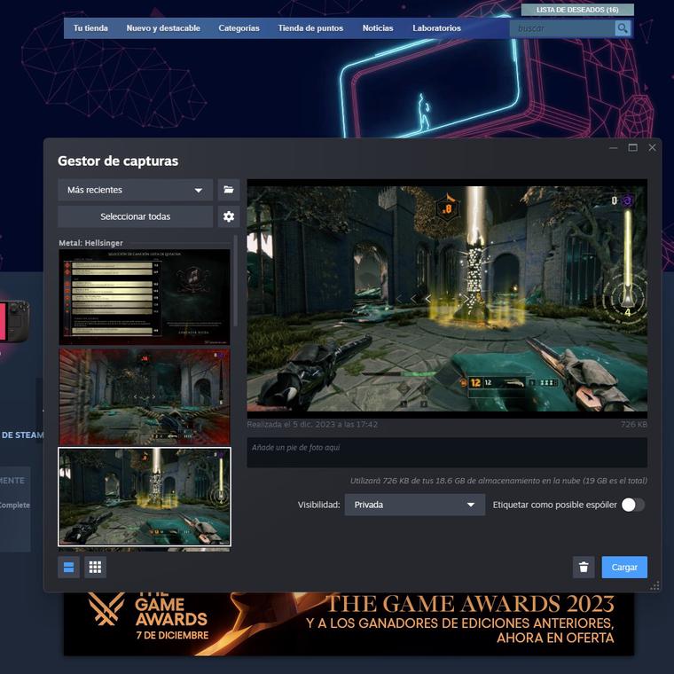Open the 'Categorías' store menu
The image size is (674, 674).
tap(239, 28)
